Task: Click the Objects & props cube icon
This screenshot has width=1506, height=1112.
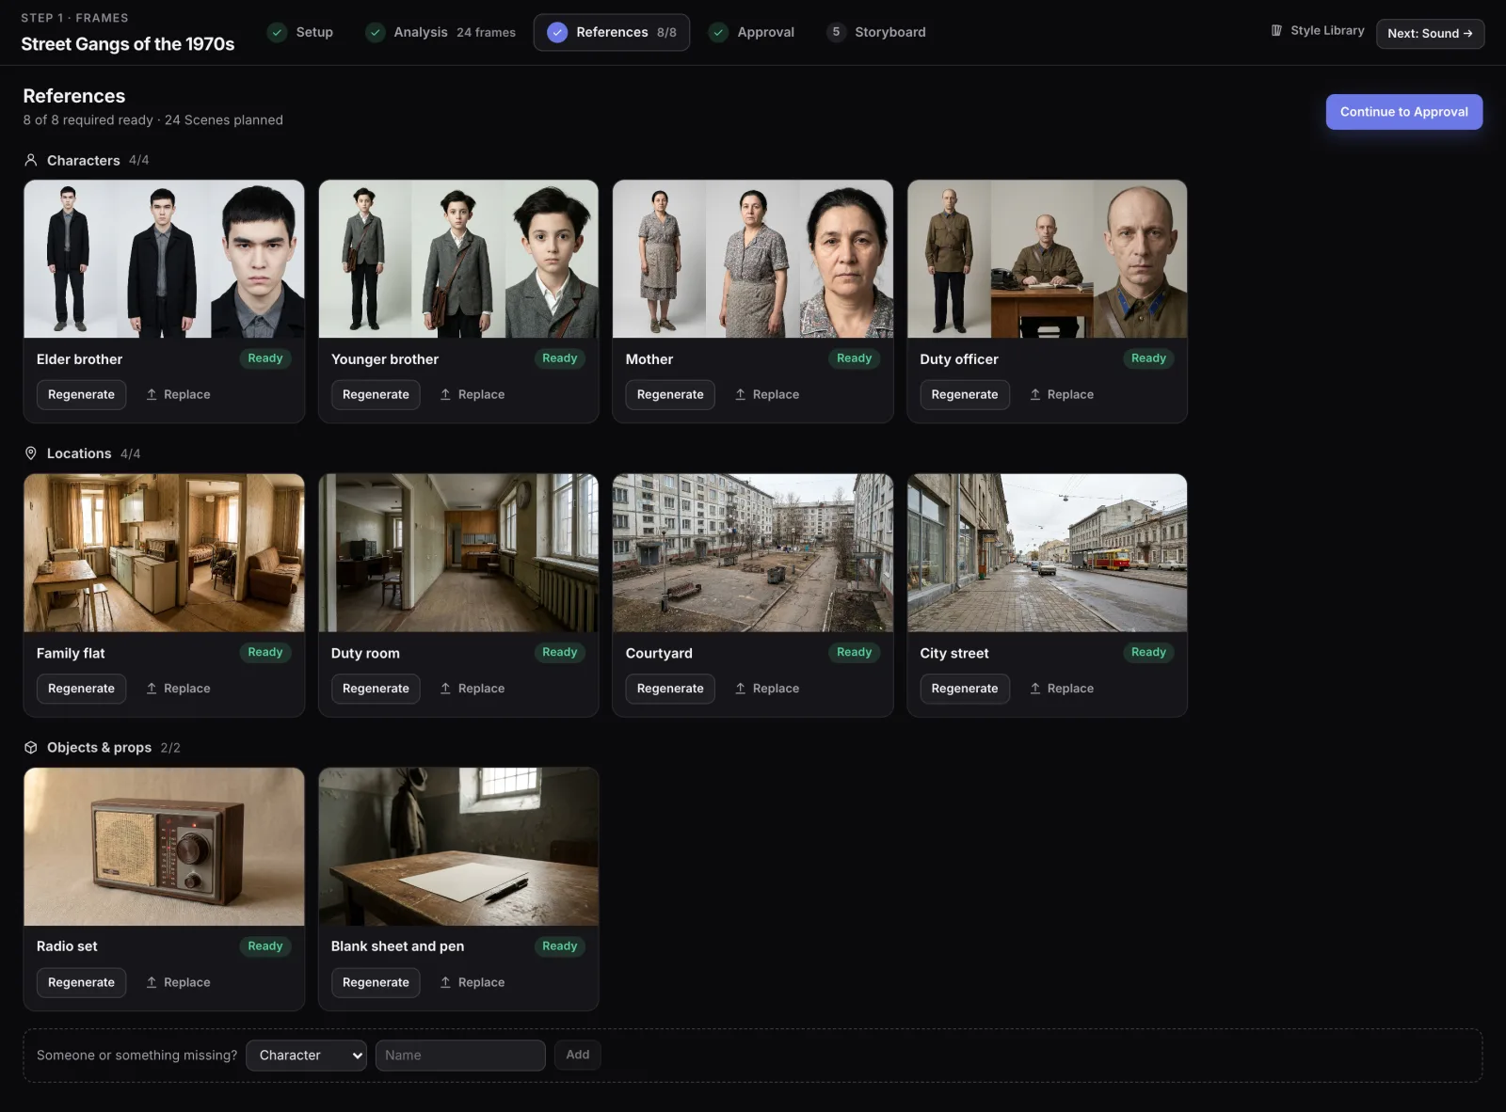Action: (x=31, y=747)
